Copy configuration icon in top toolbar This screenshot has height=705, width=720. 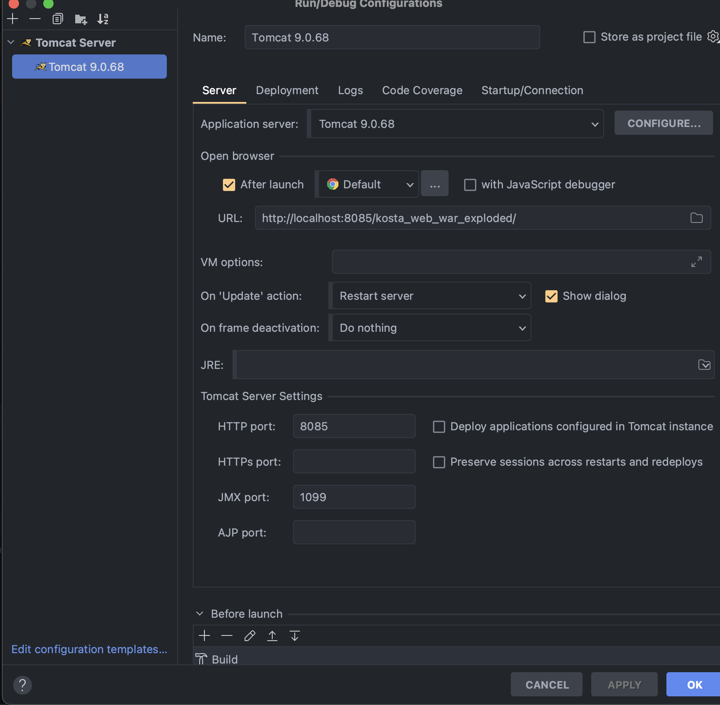tap(57, 19)
